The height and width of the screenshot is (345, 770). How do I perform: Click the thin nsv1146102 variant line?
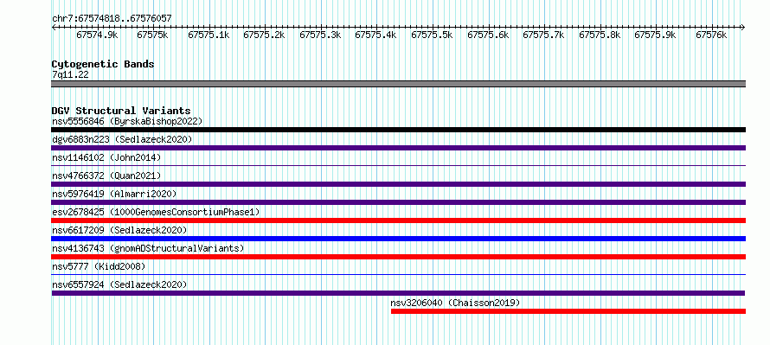(398, 166)
